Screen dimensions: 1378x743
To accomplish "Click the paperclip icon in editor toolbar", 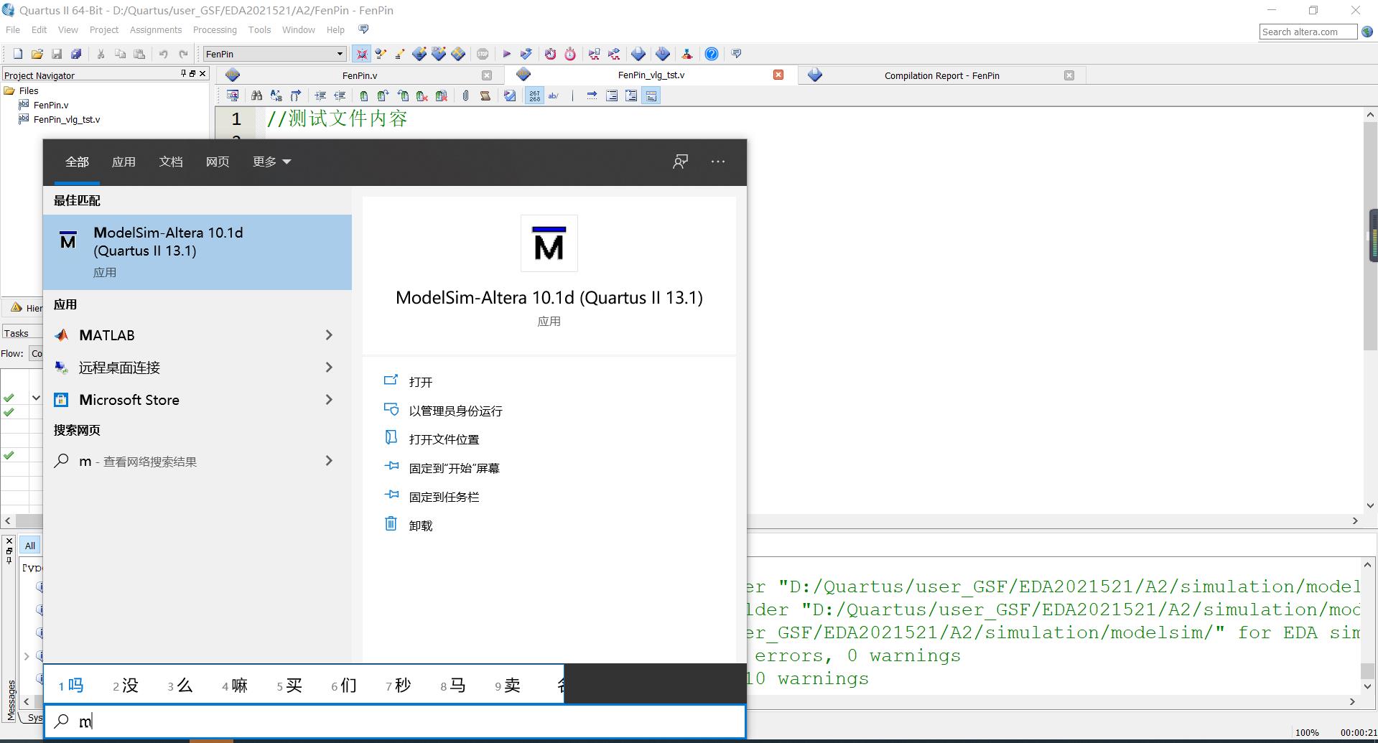I will [465, 95].
